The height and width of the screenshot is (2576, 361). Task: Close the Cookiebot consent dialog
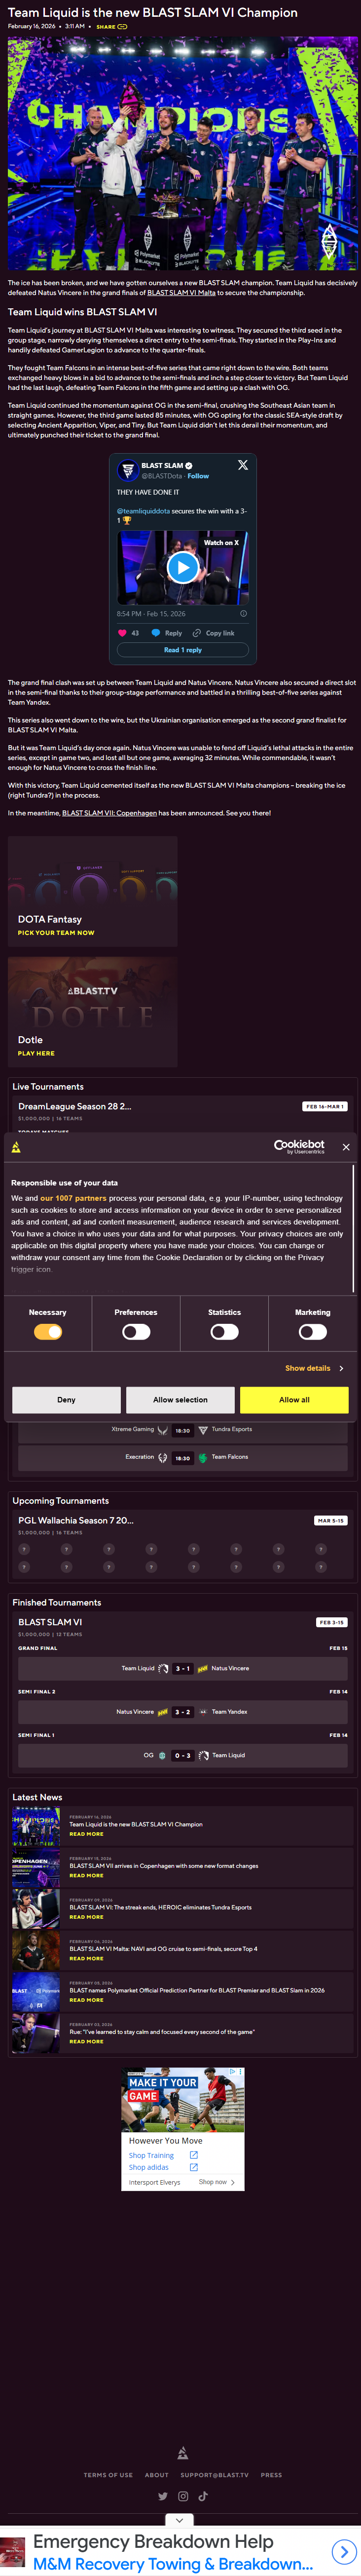pyautogui.click(x=346, y=1146)
